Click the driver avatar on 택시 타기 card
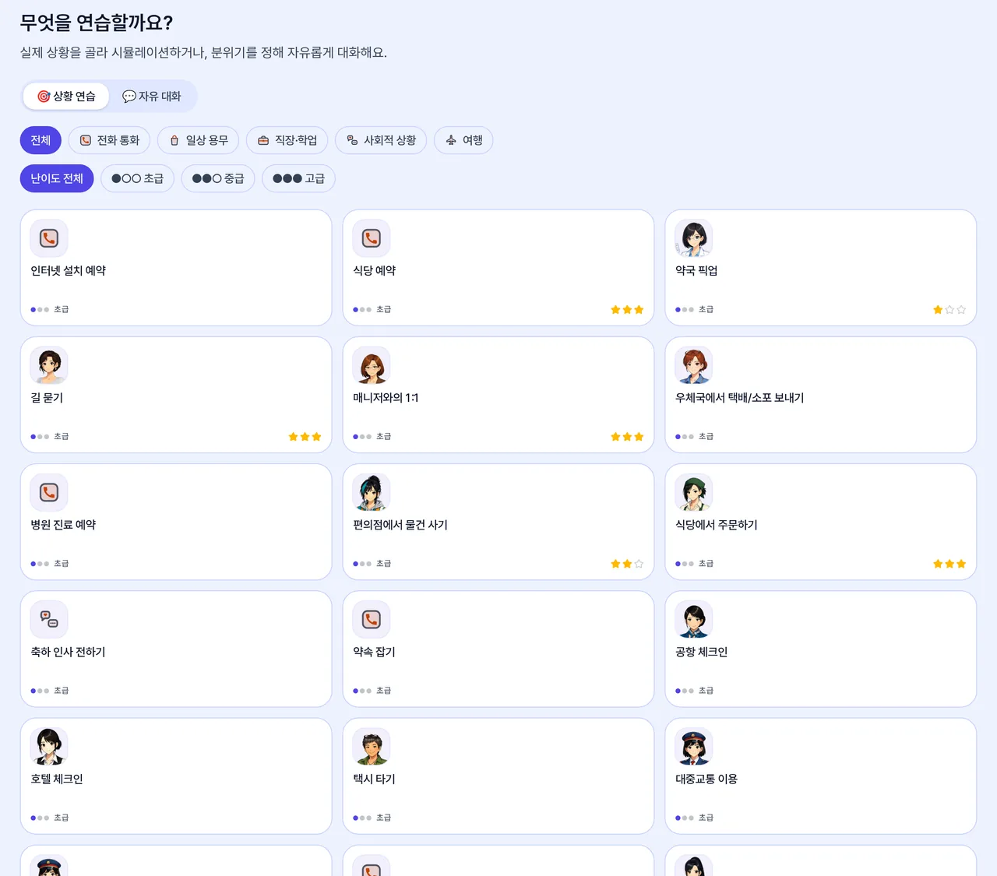Image resolution: width=997 pixels, height=876 pixels. pos(372,746)
